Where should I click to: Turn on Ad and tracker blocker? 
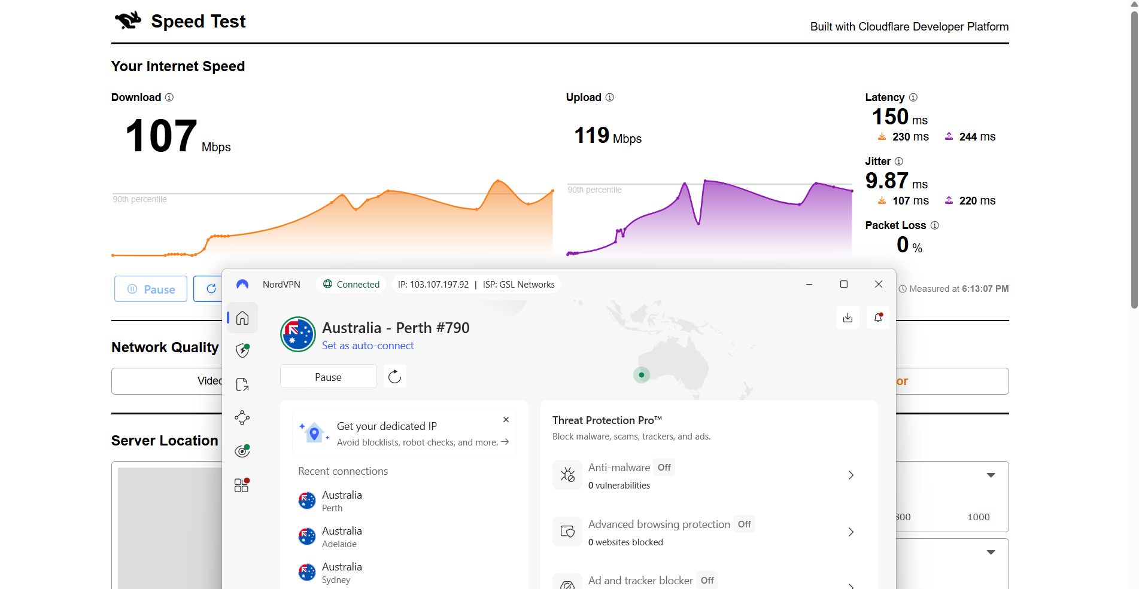click(x=707, y=580)
